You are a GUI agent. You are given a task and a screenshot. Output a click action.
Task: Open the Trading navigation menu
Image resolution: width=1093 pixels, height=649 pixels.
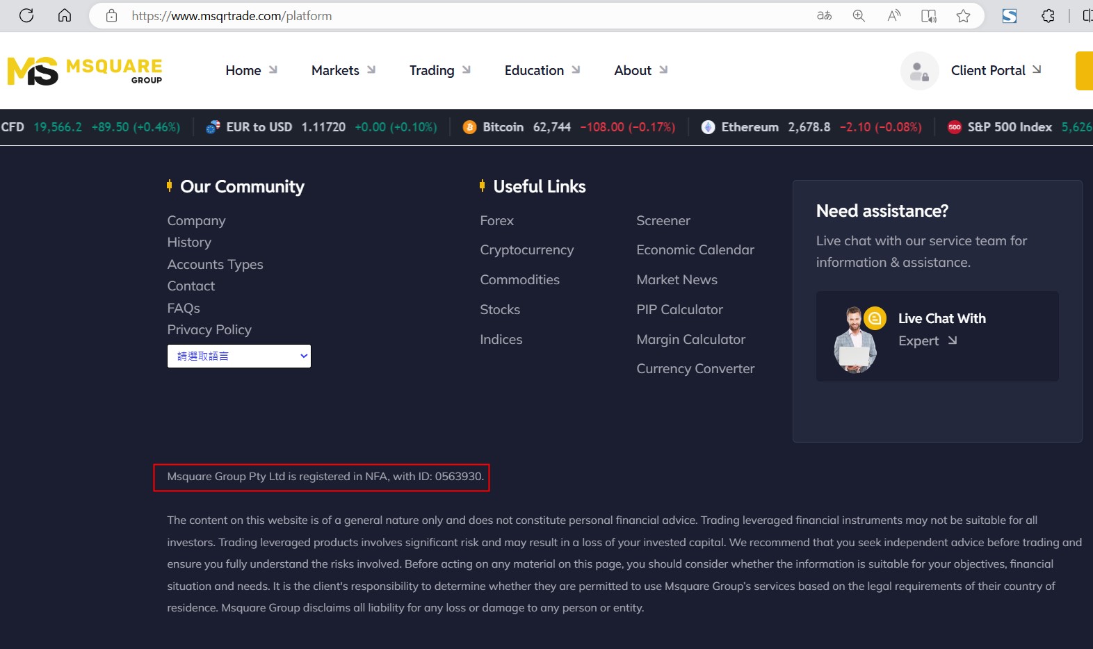point(439,70)
